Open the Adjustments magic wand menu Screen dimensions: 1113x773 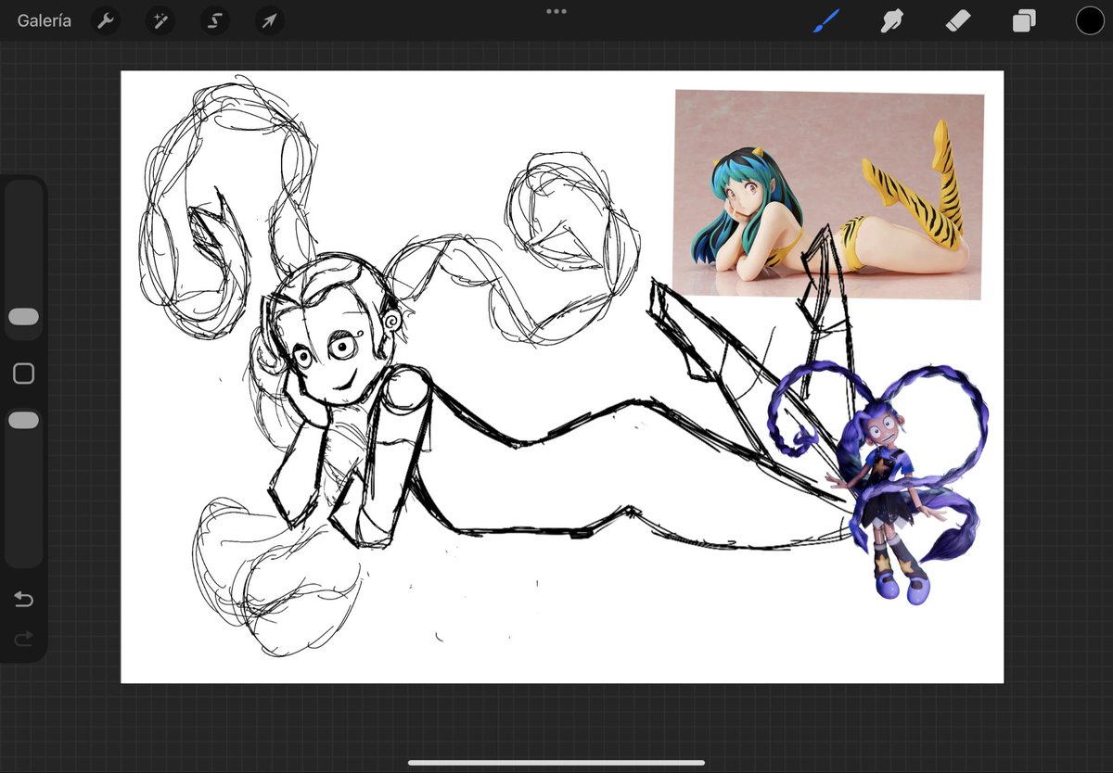click(160, 20)
